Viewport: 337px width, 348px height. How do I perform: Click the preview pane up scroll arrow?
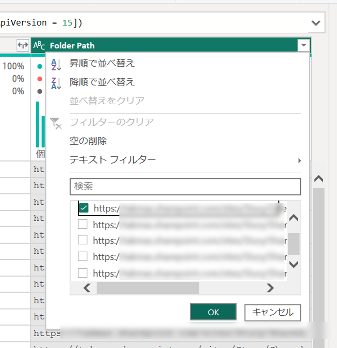[318, 179]
